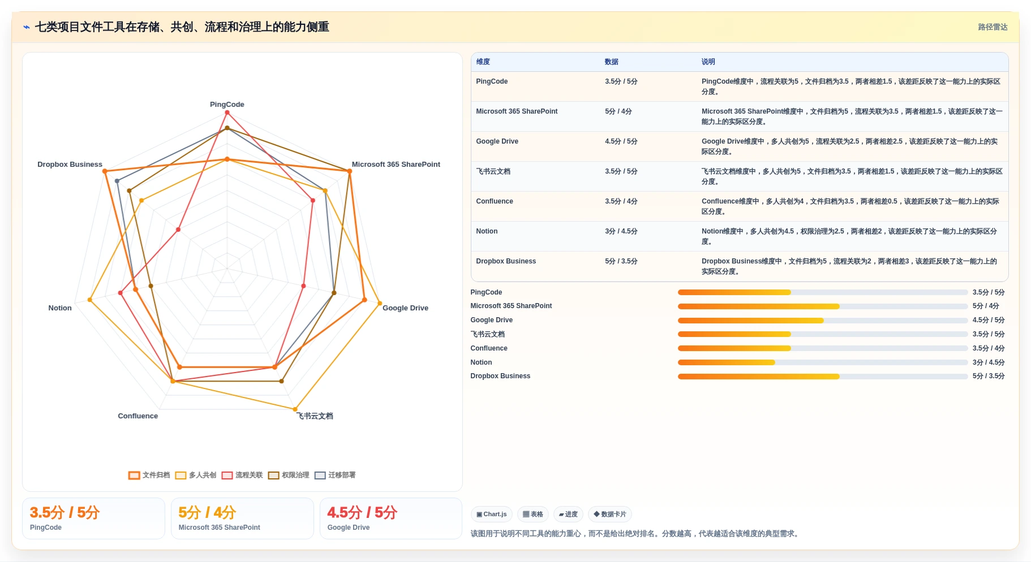Click the 3分 / 4.5分 value in Notion table row
This screenshot has height=562, width=1031.
coord(621,231)
